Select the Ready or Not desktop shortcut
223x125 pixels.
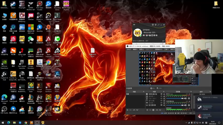[40, 17]
